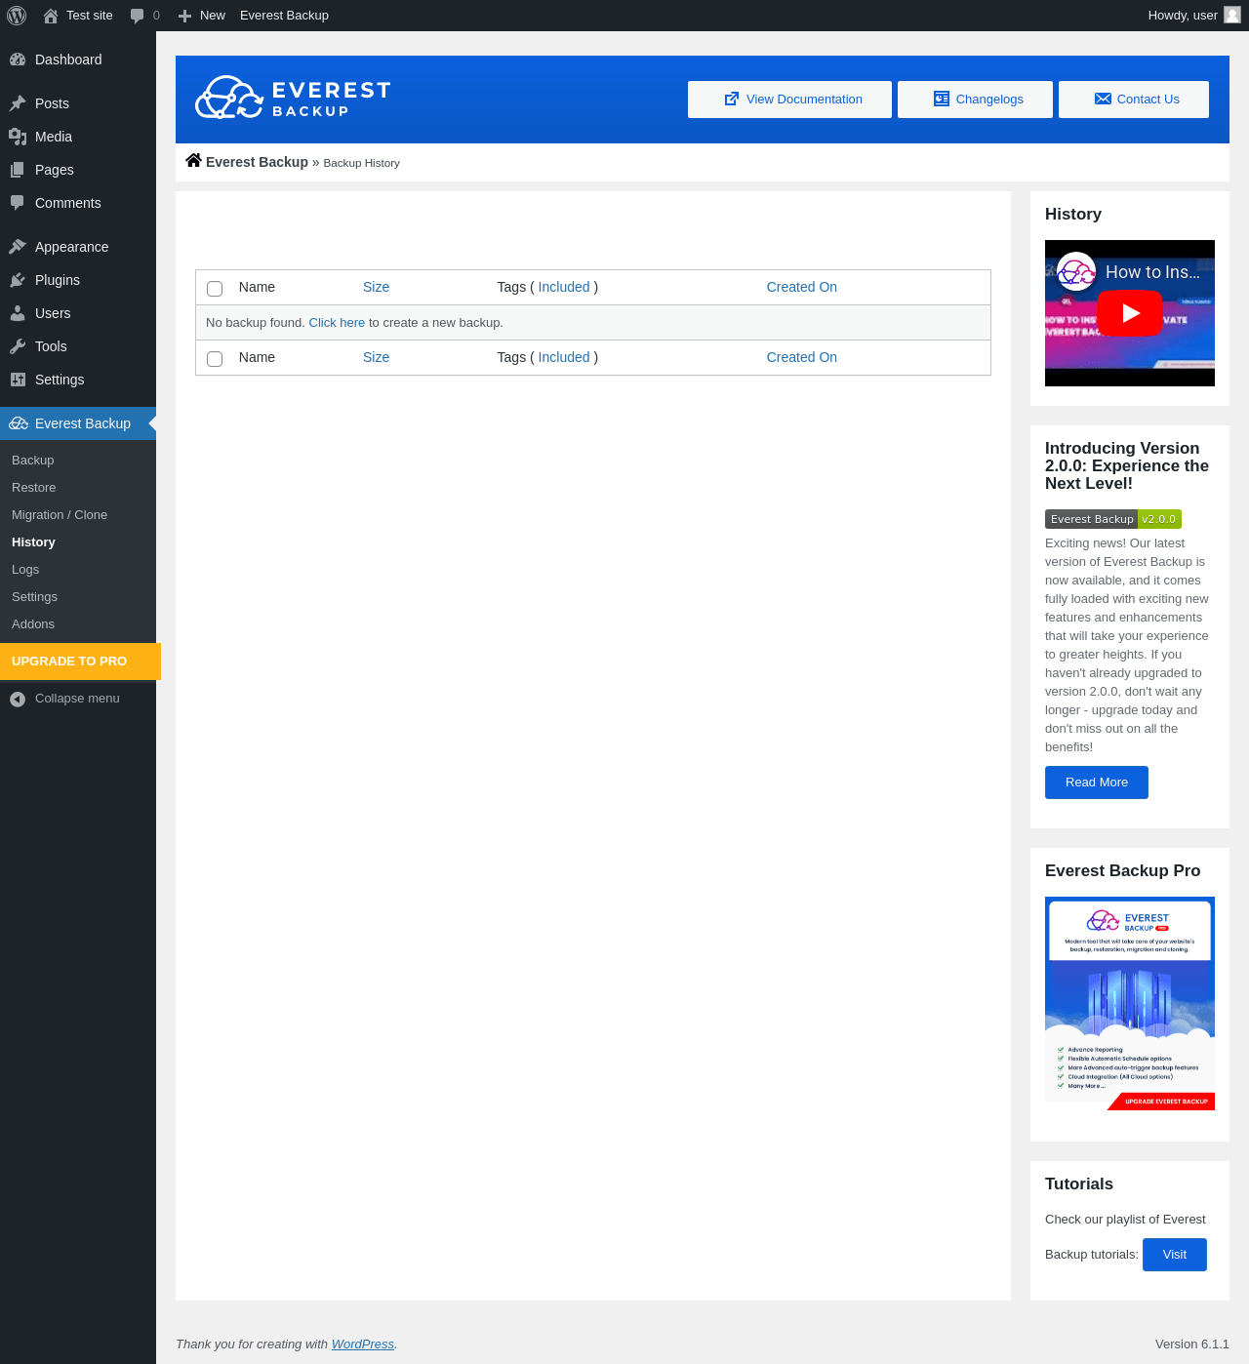Image resolution: width=1249 pixels, height=1364 pixels.
Task: Click the external-link icon in View Documentation
Action: [x=732, y=99]
